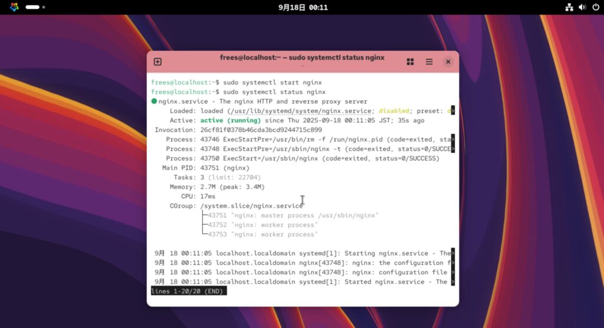Show the terminal tab overview grid
The image size is (604, 328).
(410, 62)
